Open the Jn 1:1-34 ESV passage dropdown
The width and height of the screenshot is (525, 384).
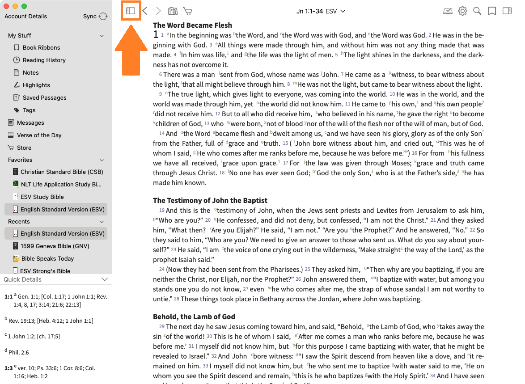pos(321,11)
